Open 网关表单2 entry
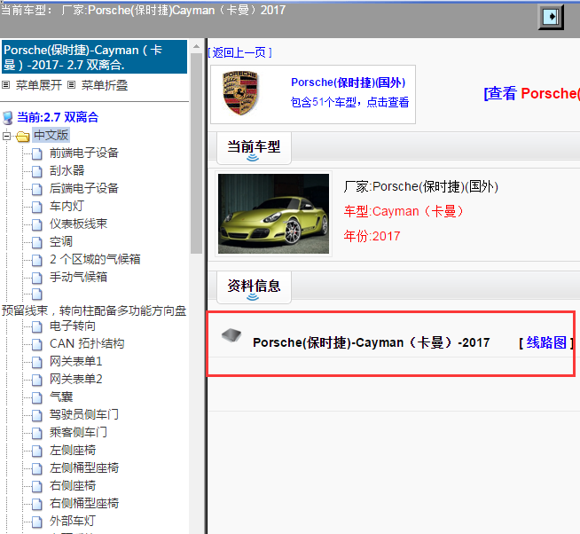 point(76,380)
